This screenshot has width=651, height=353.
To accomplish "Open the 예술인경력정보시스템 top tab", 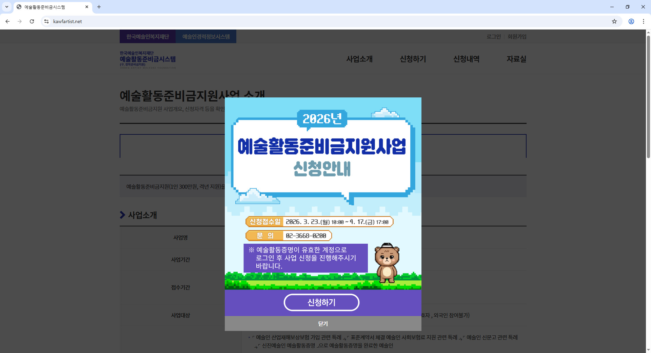I will click(206, 36).
